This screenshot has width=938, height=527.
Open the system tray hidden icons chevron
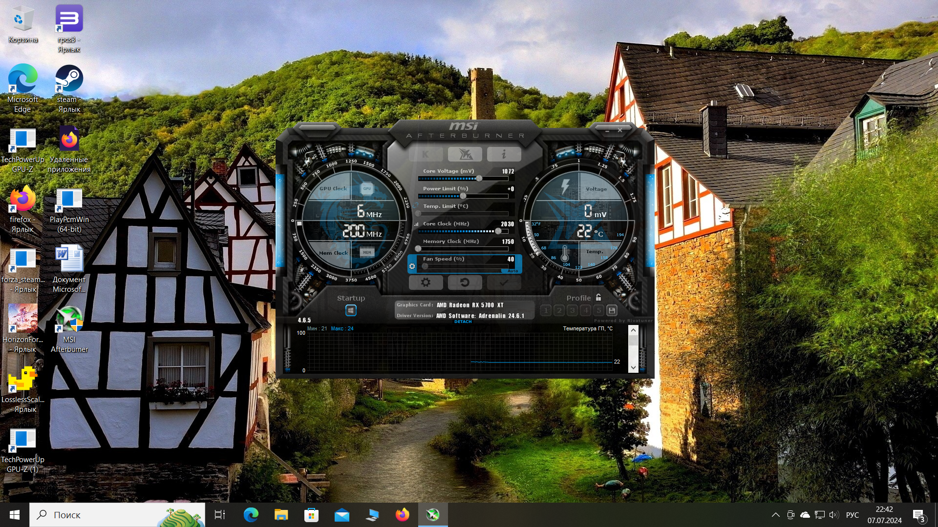tap(775, 515)
